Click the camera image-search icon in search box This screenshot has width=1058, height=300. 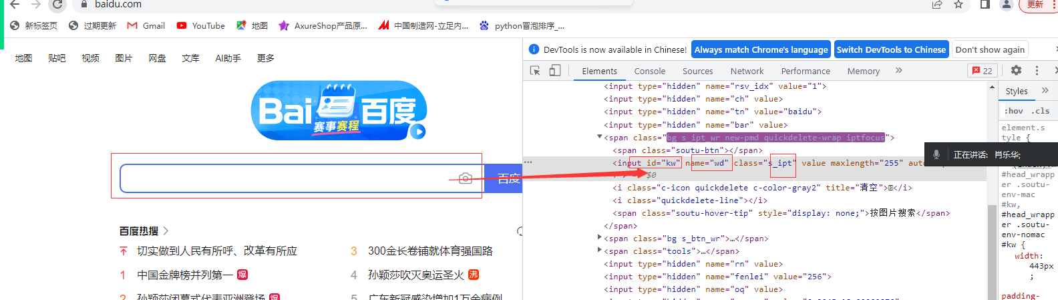[466, 178]
